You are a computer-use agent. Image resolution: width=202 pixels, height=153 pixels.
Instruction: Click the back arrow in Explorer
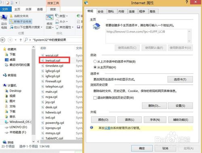[x=3, y=40]
